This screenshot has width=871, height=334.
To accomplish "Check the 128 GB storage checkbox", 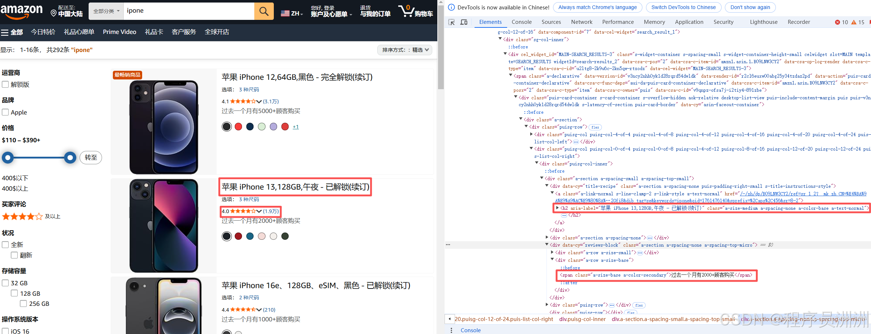I will tap(14, 293).
